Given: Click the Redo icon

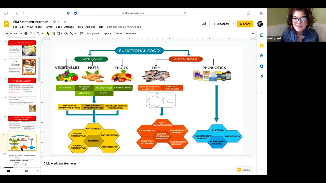Looking at the screenshot, I should [21, 34].
